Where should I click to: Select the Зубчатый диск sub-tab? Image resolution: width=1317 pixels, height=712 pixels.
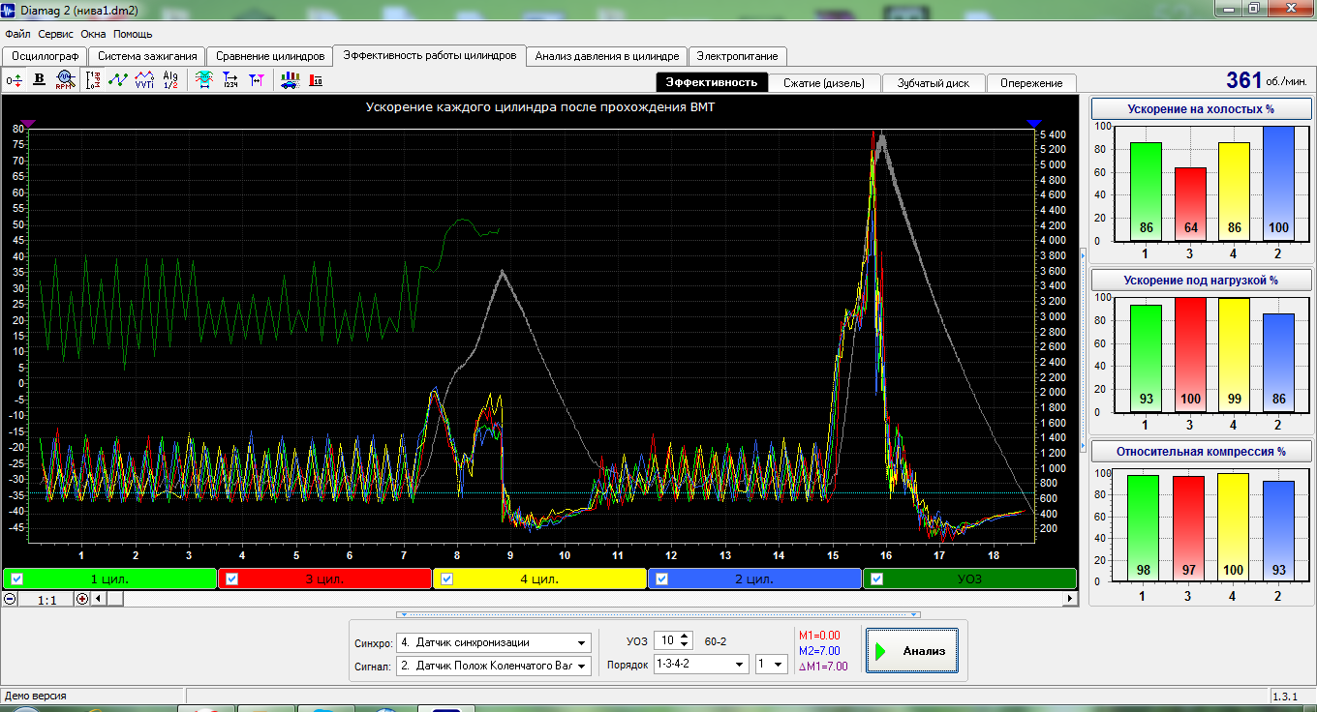point(934,83)
